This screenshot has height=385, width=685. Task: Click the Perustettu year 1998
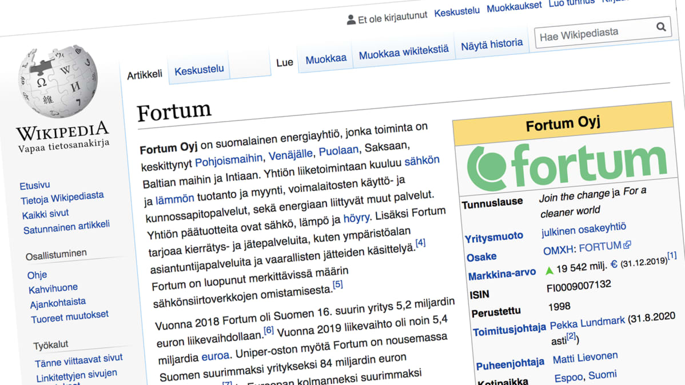[x=559, y=306]
